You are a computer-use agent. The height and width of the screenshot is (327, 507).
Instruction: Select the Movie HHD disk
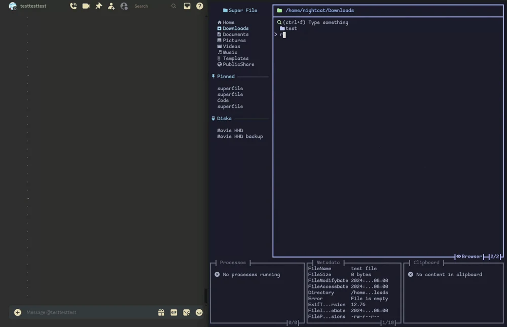[x=230, y=130]
